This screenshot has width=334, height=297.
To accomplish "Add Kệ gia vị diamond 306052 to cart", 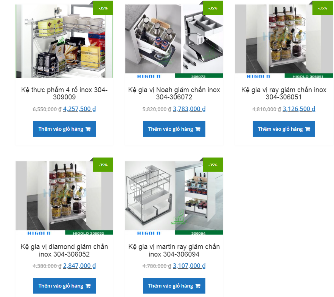I will pos(64,286).
